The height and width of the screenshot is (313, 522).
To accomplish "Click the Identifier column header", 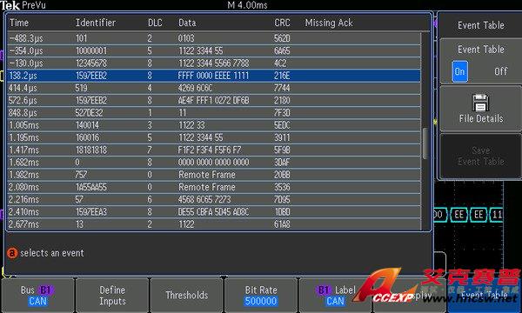I will [96, 23].
